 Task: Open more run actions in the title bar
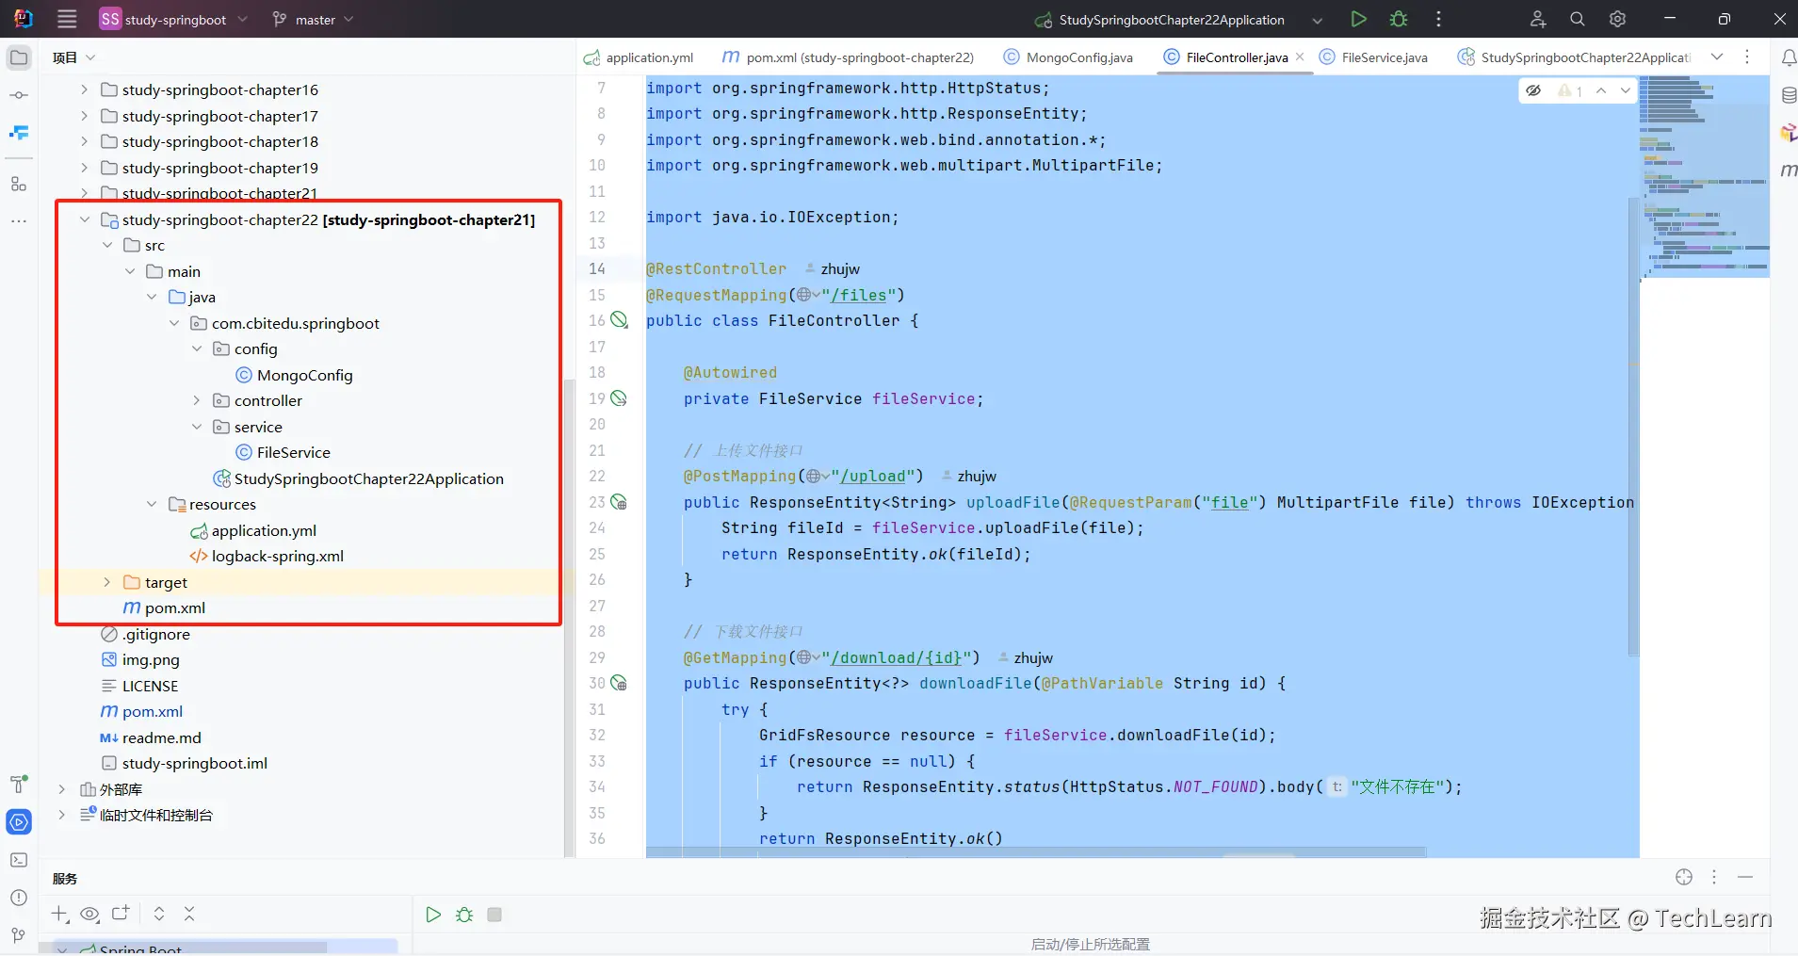[x=1438, y=19]
